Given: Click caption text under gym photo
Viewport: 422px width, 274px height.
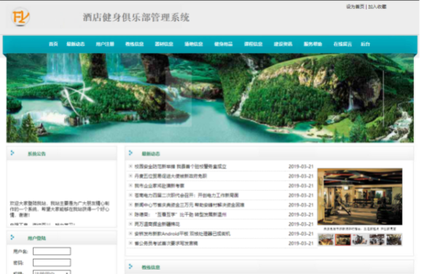Looking at the screenshot, I should pos(360,229).
